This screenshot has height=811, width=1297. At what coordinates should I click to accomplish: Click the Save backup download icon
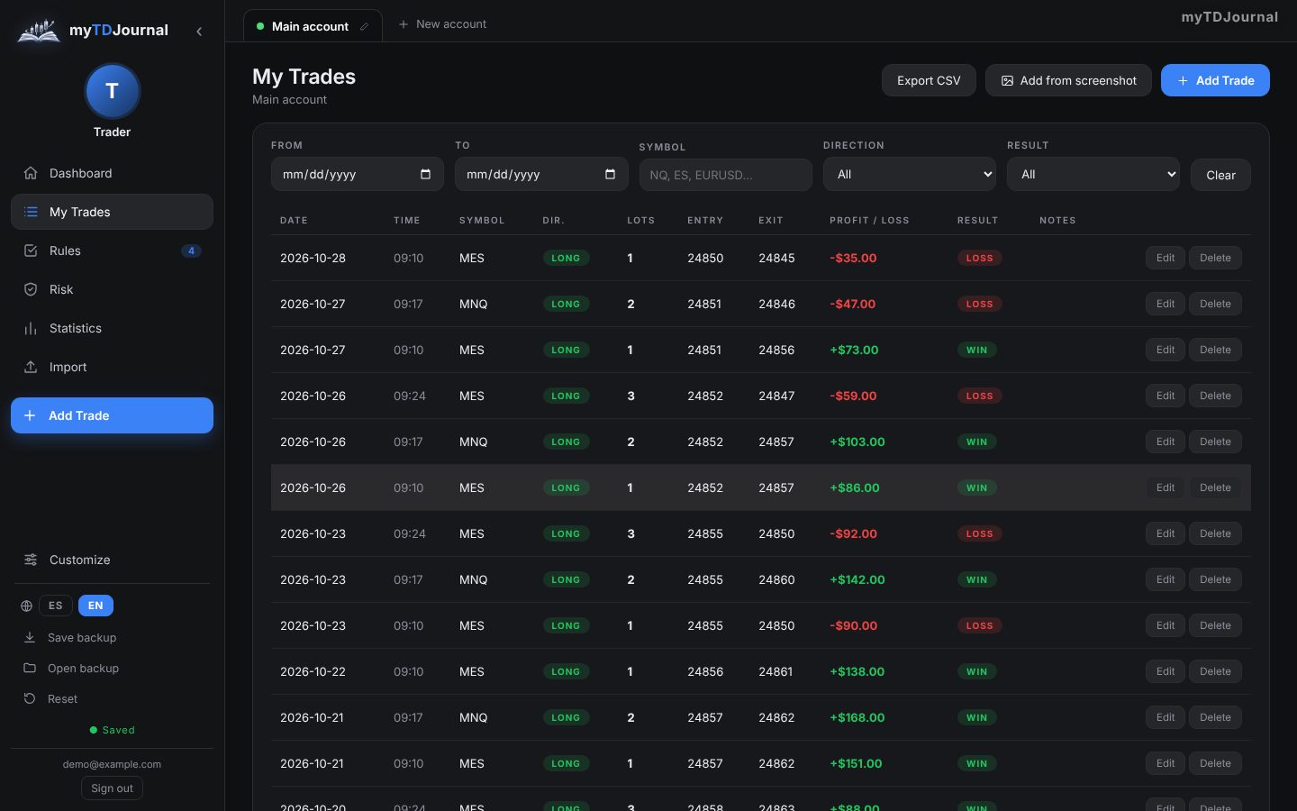coord(30,637)
